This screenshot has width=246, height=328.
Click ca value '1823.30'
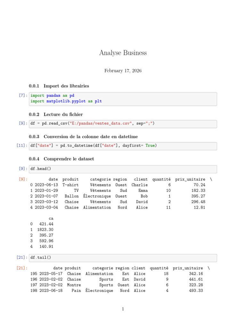coord(45,230)
